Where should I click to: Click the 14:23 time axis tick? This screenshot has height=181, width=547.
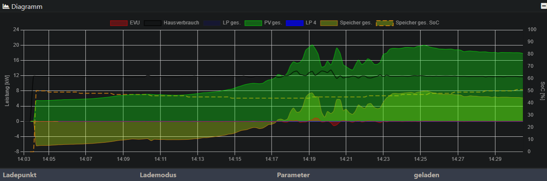point(383,160)
